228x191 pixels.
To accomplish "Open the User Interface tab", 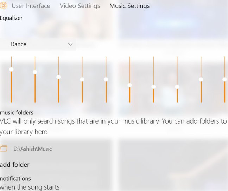I will click(x=31, y=6).
